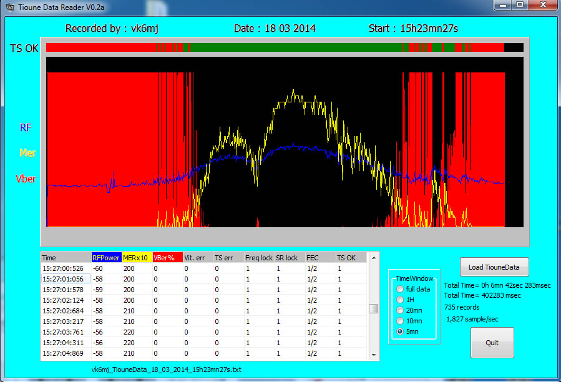
Task: Click the data table scrollbar thumb
Action: coord(373,308)
